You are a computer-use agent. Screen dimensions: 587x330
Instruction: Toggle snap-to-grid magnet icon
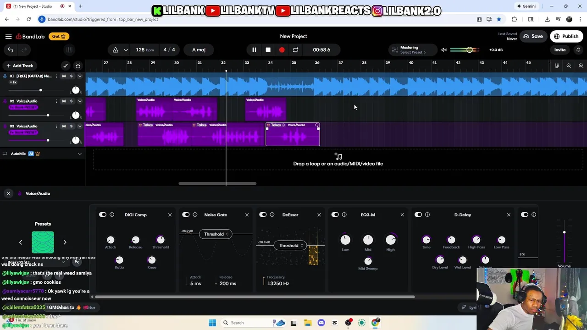(x=557, y=66)
